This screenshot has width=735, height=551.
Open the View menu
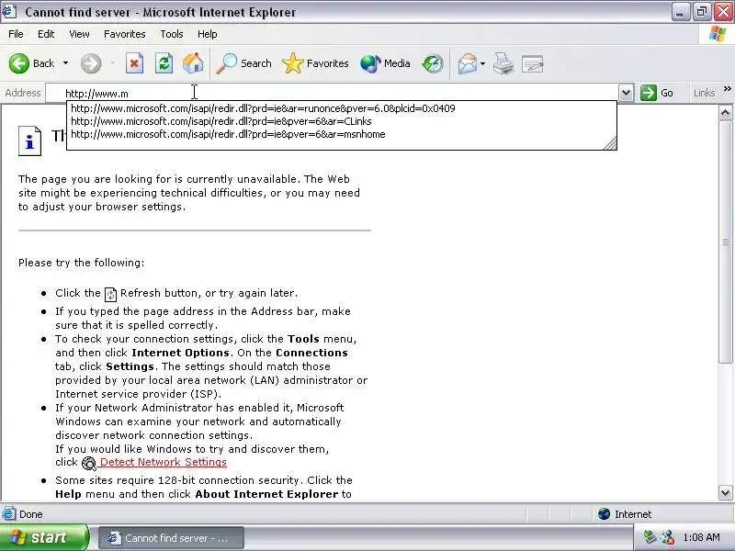click(79, 34)
